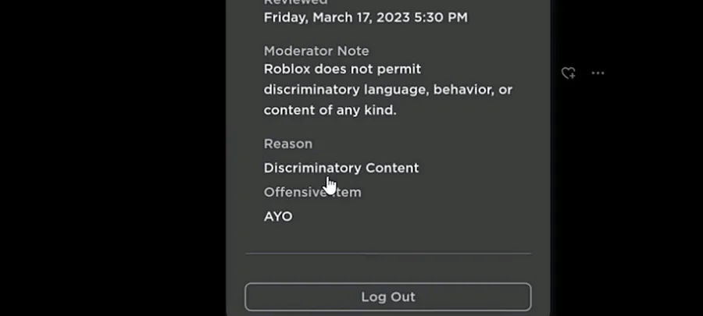Click the horizontal divider above Log Out

[x=387, y=254]
